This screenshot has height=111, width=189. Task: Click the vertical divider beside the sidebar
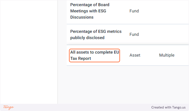click(58, 52)
